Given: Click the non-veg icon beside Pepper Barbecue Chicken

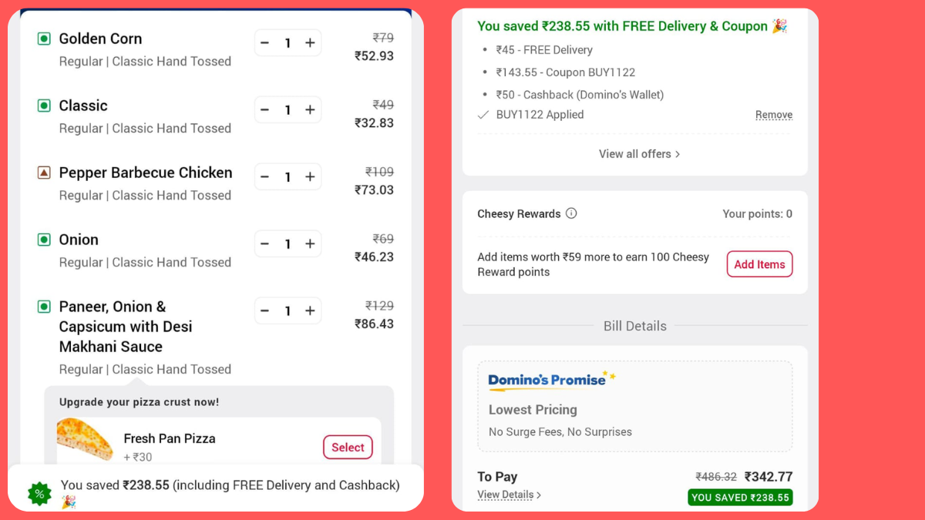Looking at the screenshot, I should pos(42,173).
